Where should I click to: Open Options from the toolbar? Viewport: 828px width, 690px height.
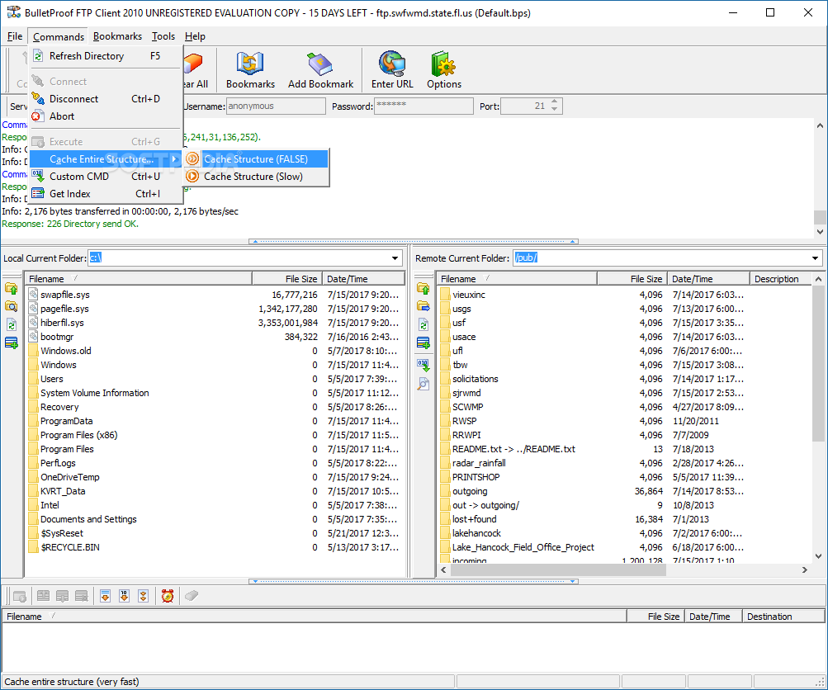point(443,70)
